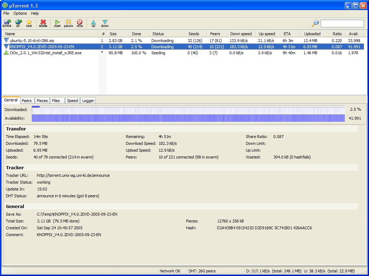Select the OOo_2.0.1_Win32Intel_install_wJRE.exe torrent row
369x276 pixels.
(x=183, y=52)
